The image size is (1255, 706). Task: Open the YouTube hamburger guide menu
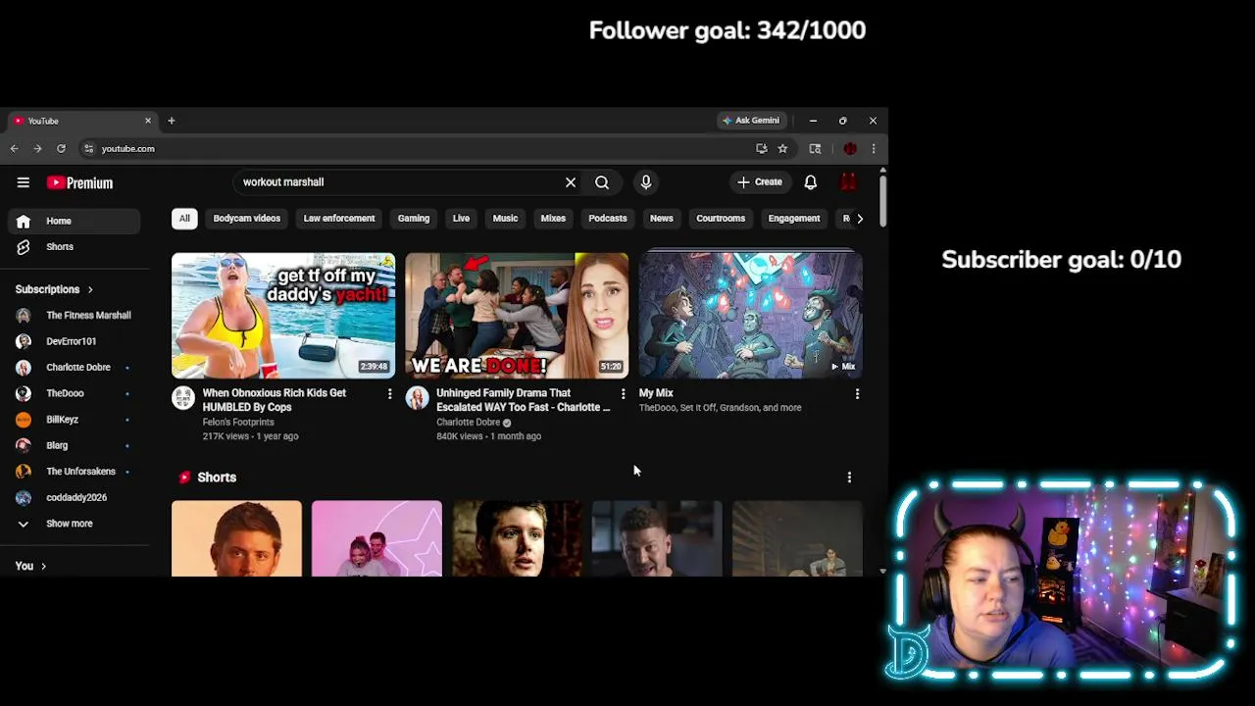(x=24, y=182)
